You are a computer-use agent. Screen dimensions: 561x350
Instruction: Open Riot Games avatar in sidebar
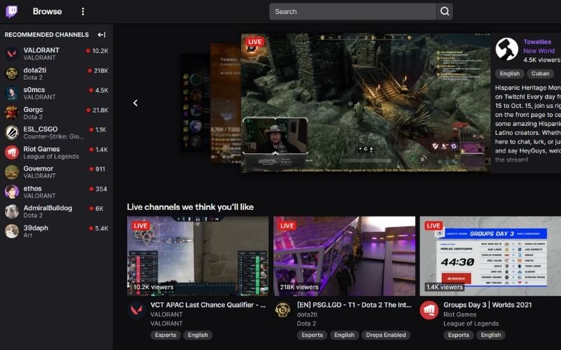tap(12, 153)
